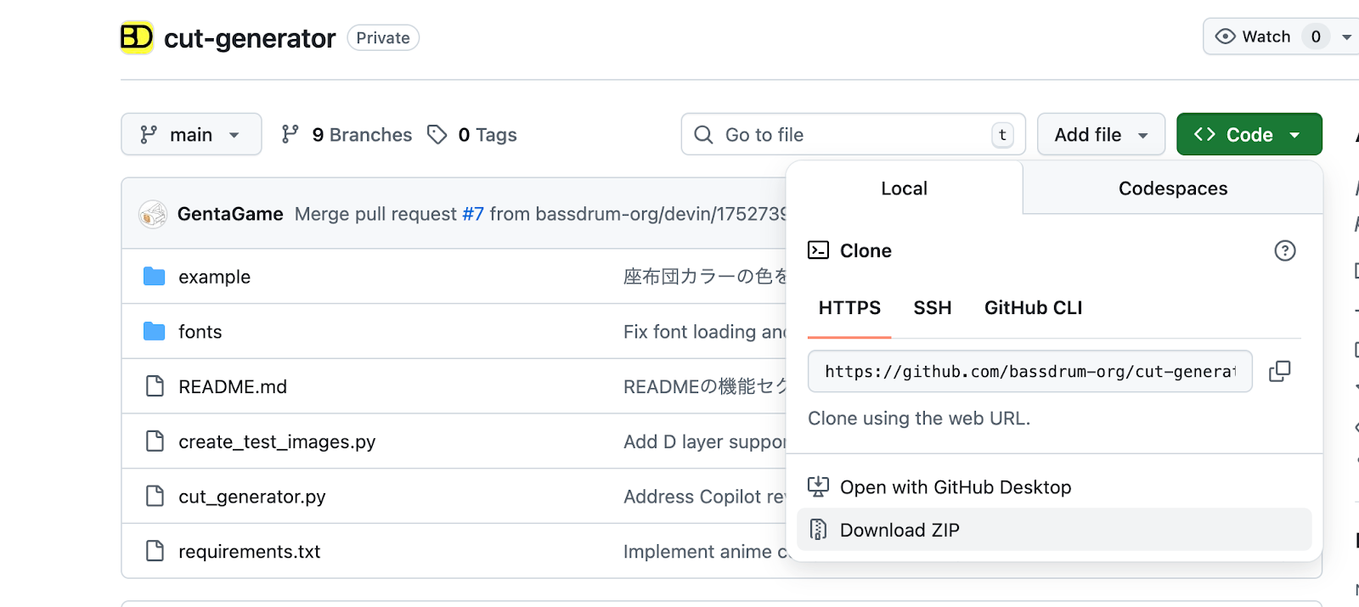The image size is (1359, 607).
Task: Click the branch icon beside 9 Branches
Action: pyautogui.click(x=290, y=135)
